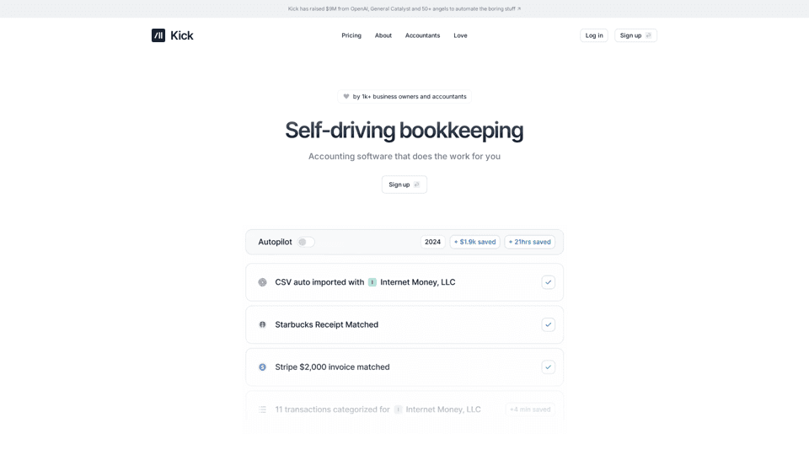Click the enter-key icon in hero Sign up
This screenshot has height=455, width=809.
pos(417,185)
